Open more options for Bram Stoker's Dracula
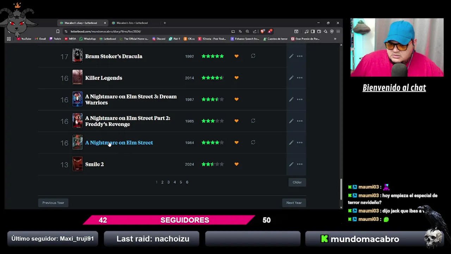The image size is (451, 254). (299, 56)
